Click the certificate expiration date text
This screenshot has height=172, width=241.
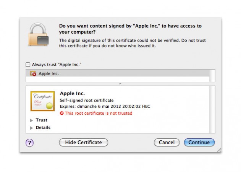click(x=105, y=106)
